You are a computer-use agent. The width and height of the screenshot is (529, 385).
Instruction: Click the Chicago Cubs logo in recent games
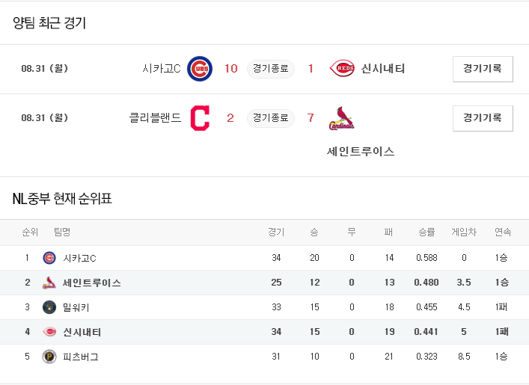tap(200, 69)
